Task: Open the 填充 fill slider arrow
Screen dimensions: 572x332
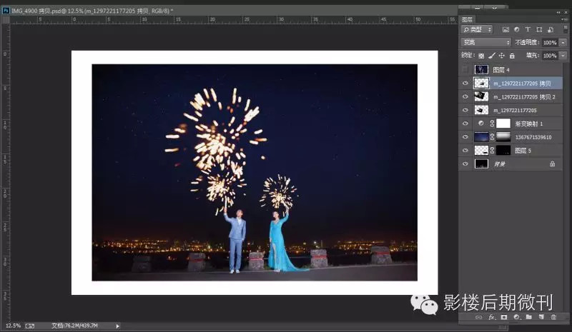Action: coord(563,56)
